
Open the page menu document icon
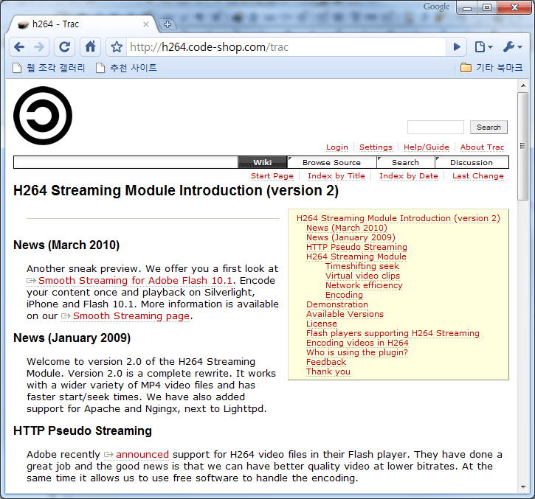[483, 46]
